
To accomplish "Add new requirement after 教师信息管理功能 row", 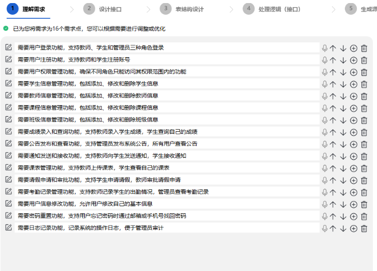I will click(354, 96).
